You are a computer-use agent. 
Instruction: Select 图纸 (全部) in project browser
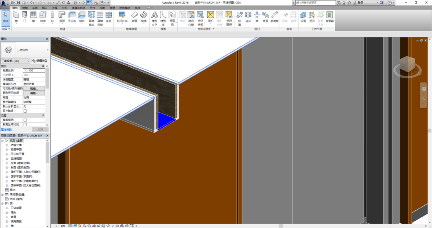coord(16,199)
